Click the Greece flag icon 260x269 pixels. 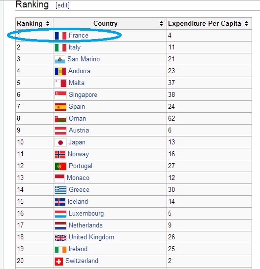(60, 190)
